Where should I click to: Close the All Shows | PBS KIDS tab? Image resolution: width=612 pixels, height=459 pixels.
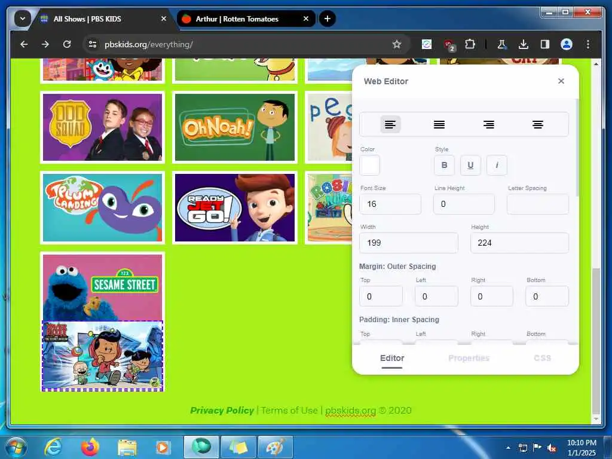point(164,19)
